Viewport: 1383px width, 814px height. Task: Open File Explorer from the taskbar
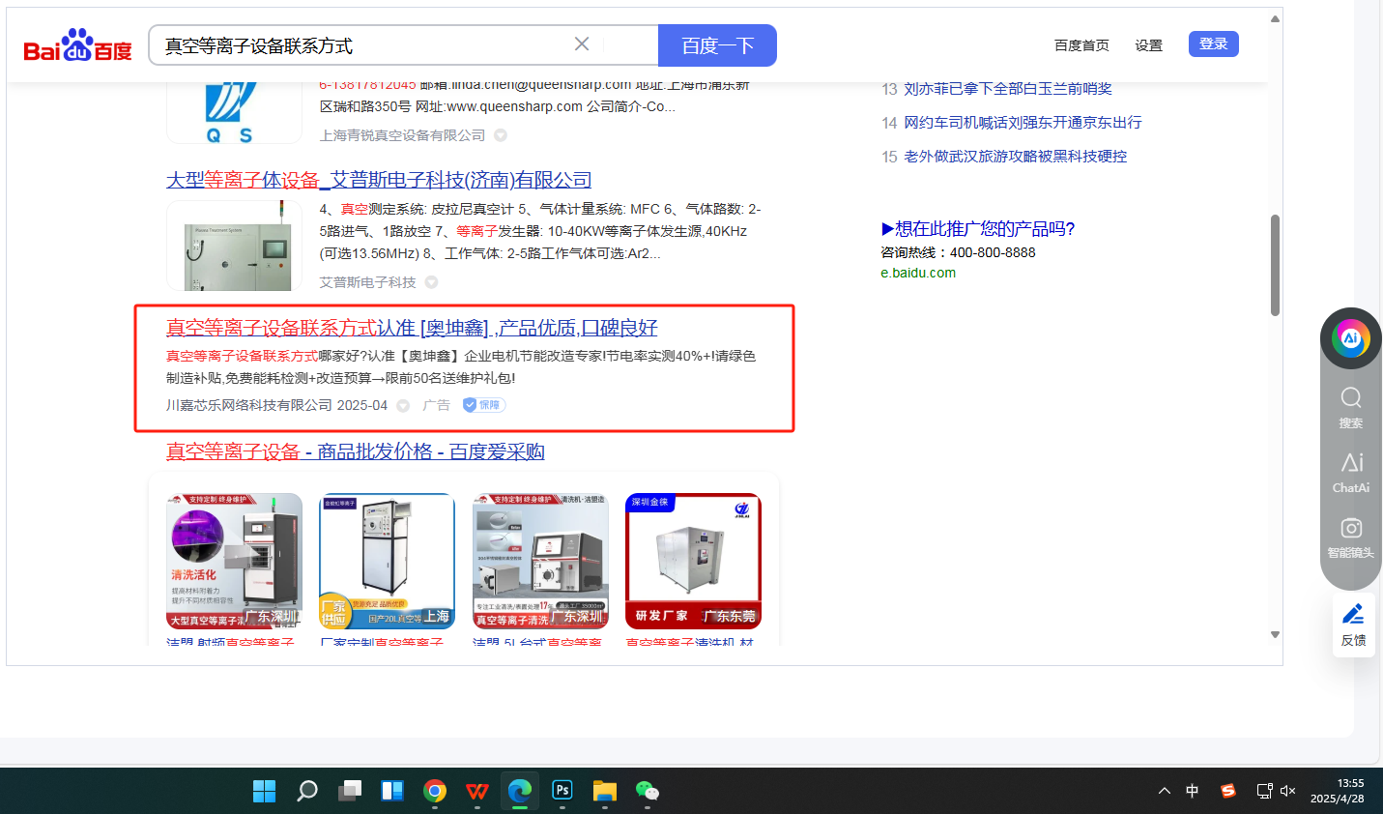[x=605, y=791]
